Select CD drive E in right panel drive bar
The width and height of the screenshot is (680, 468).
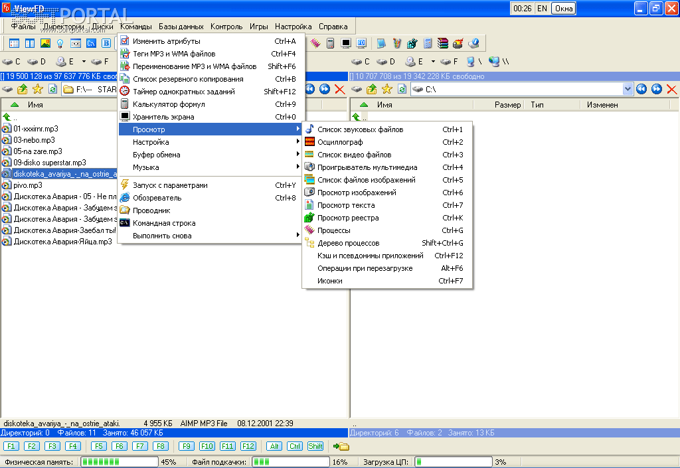414,62
